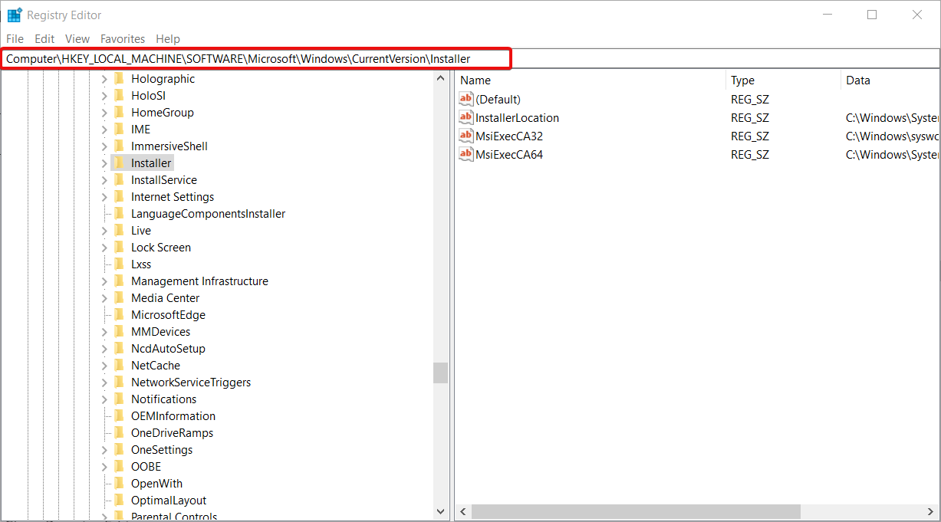Image resolution: width=941 pixels, height=522 pixels.
Task: Click the (Default) string value icon
Action: (466, 99)
